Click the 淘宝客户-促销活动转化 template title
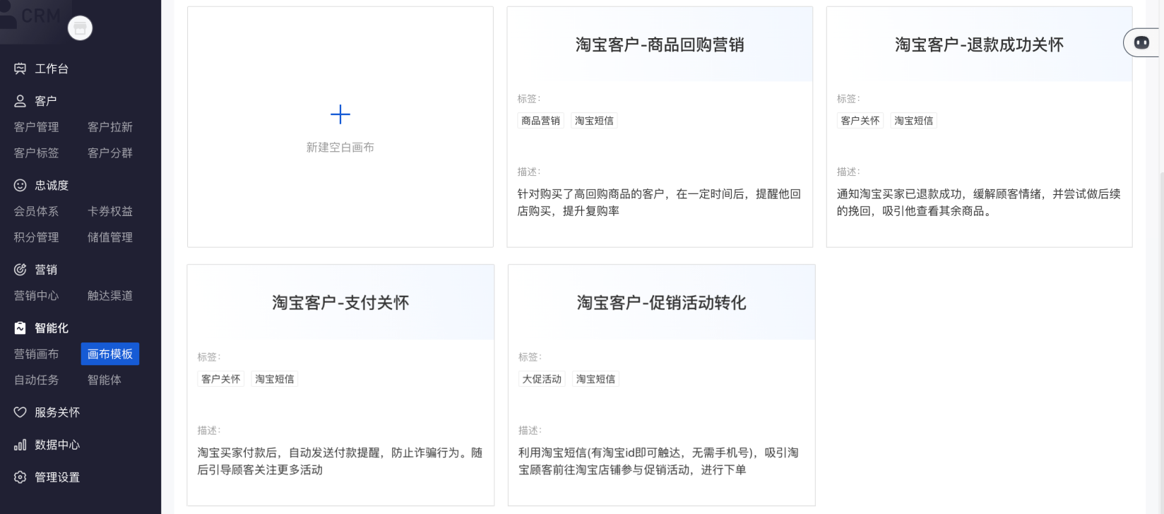1164x514 pixels. [x=661, y=303]
